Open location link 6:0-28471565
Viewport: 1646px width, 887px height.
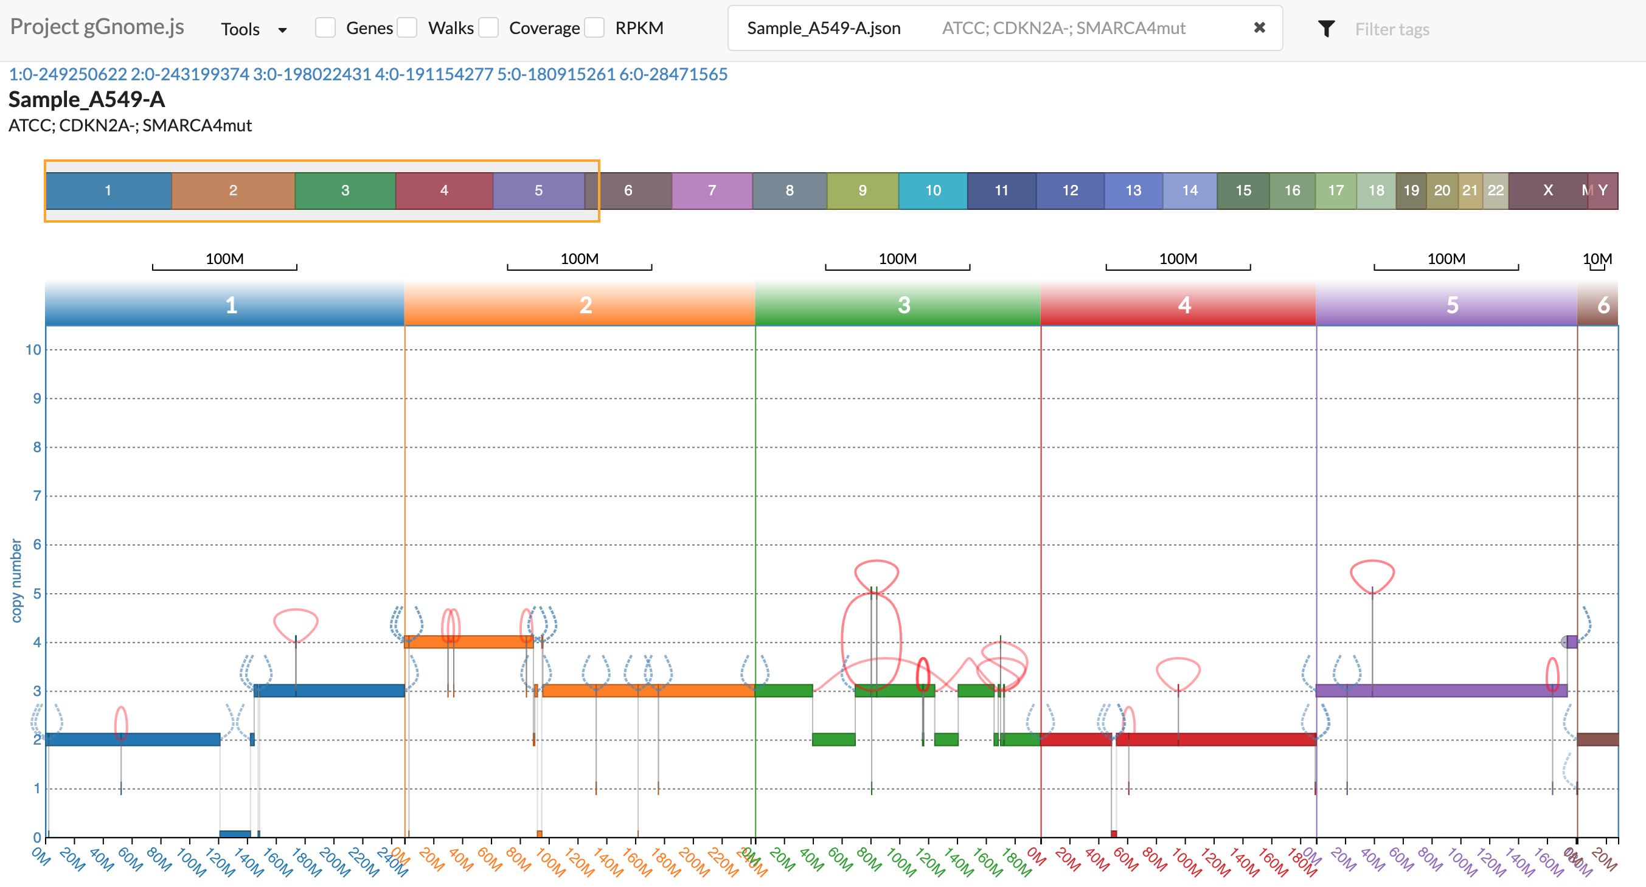pyautogui.click(x=673, y=74)
